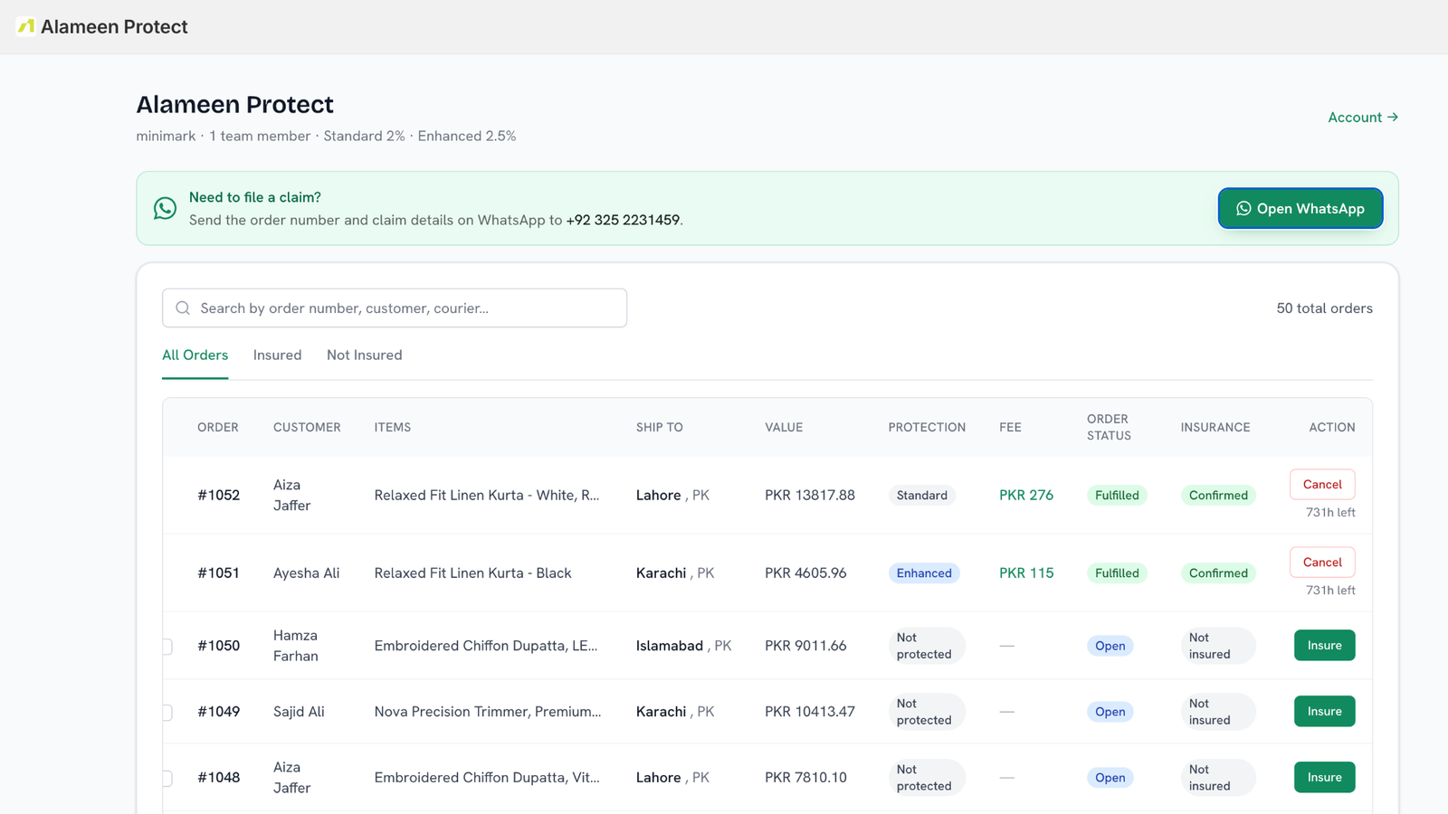Click the ORDER column header
1448x814 pixels.
[218, 427]
